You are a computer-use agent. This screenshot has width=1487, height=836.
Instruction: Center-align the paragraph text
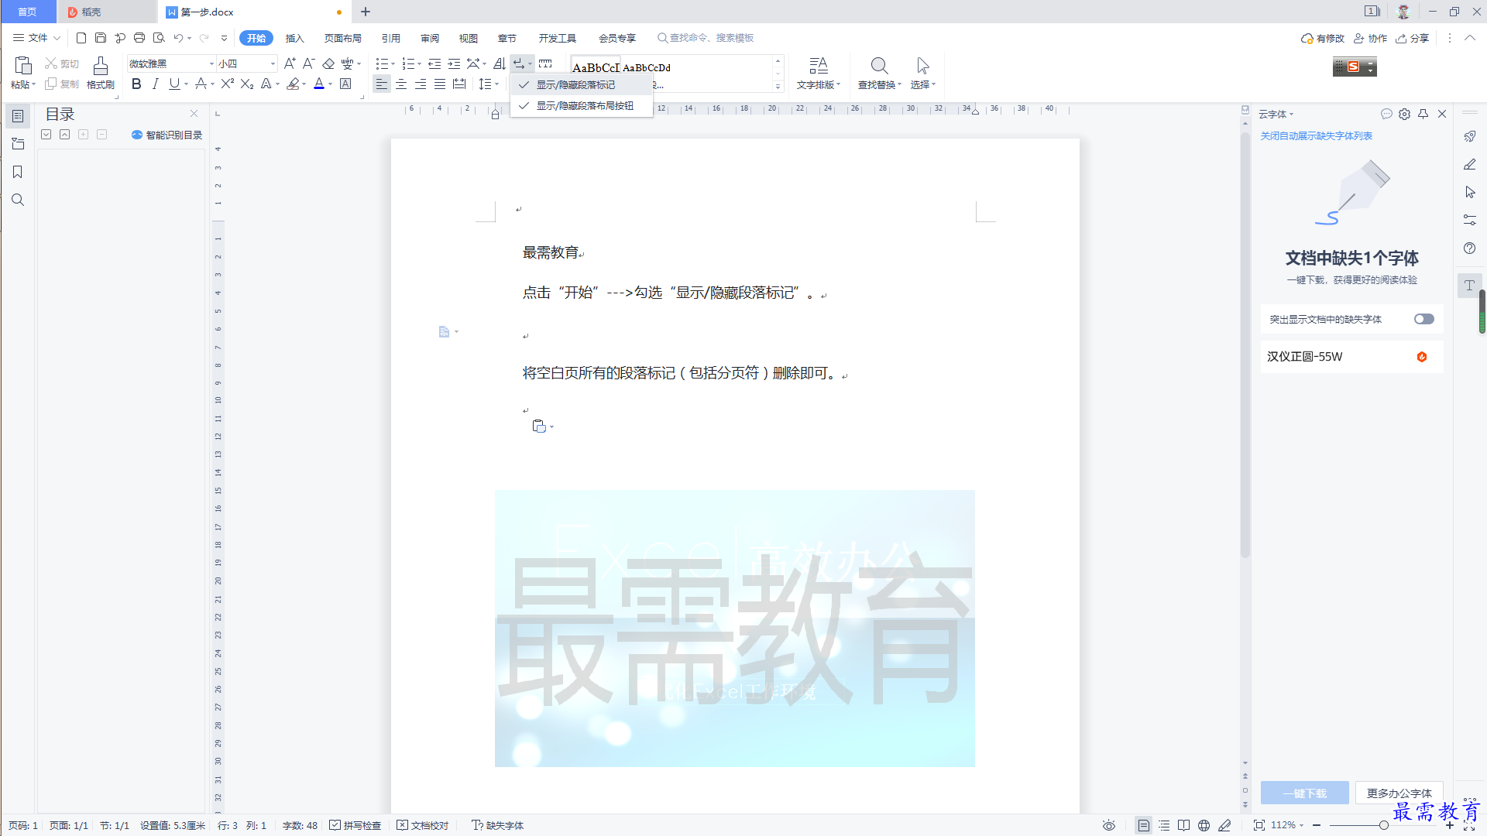[x=401, y=84]
